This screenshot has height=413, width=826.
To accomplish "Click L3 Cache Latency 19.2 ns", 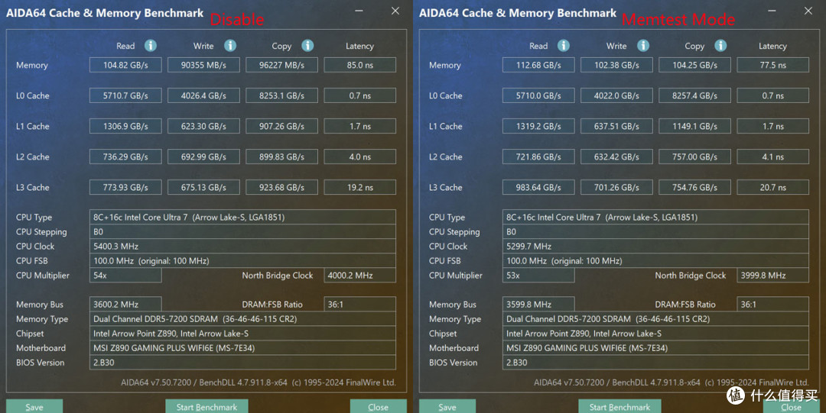I will [x=359, y=187].
